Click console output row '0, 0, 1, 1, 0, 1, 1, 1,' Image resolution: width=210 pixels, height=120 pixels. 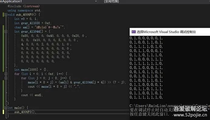[146, 89]
